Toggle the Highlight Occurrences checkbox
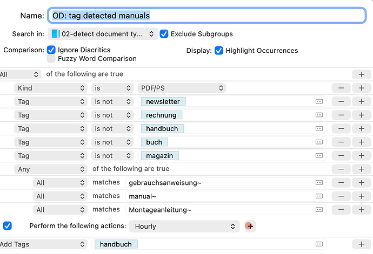 click(218, 51)
